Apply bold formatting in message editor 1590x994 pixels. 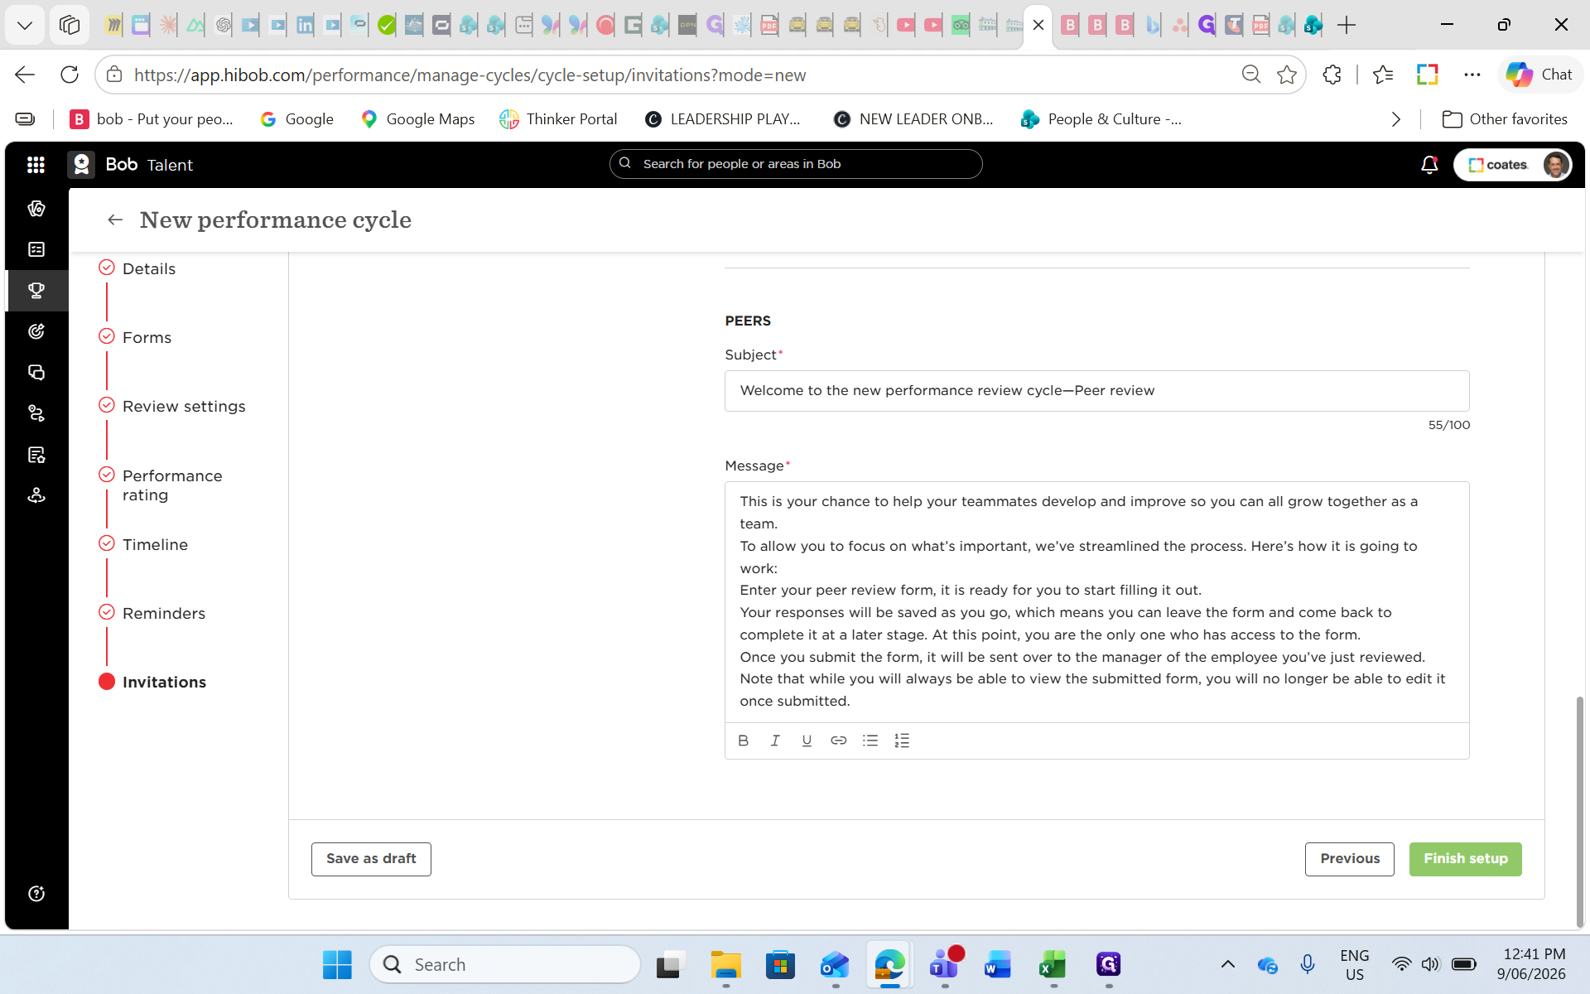tap(743, 741)
